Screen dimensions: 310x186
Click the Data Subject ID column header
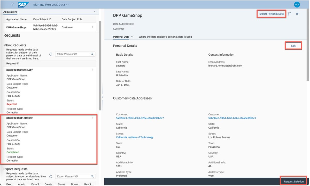[x=42, y=19]
